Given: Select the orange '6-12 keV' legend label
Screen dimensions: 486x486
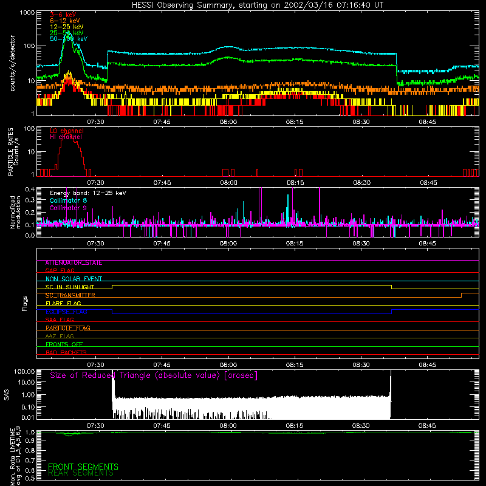Looking at the screenshot, I should point(64,21).
